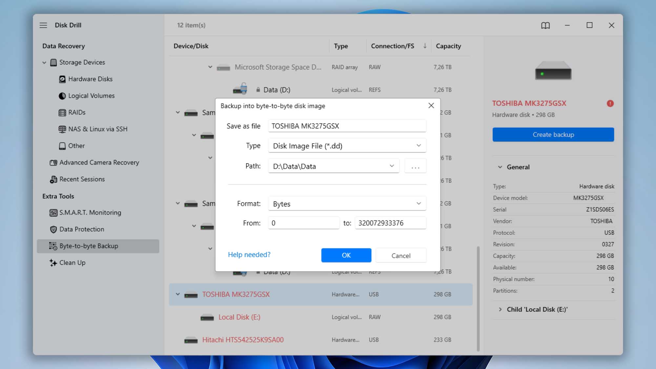Collapse the Storage Devices tree node

pos(44,62)
